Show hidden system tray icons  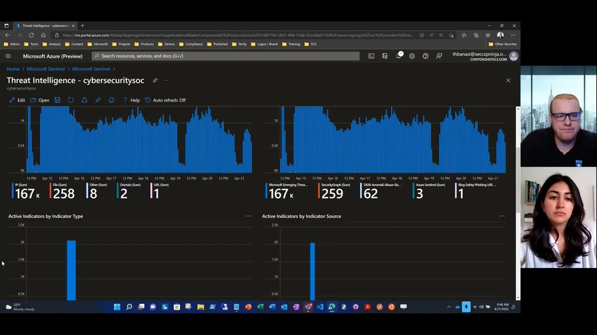click(x=449, y=307)
